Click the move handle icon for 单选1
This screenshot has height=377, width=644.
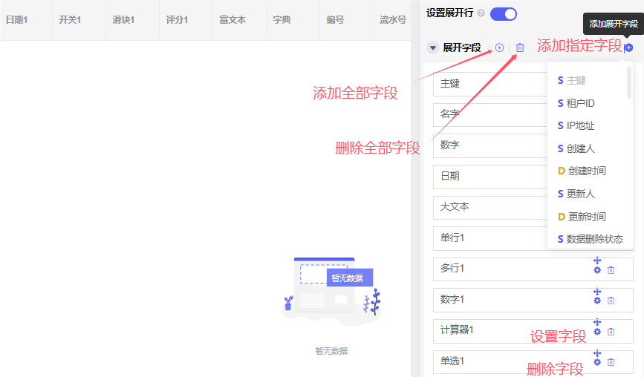(597, 353)
